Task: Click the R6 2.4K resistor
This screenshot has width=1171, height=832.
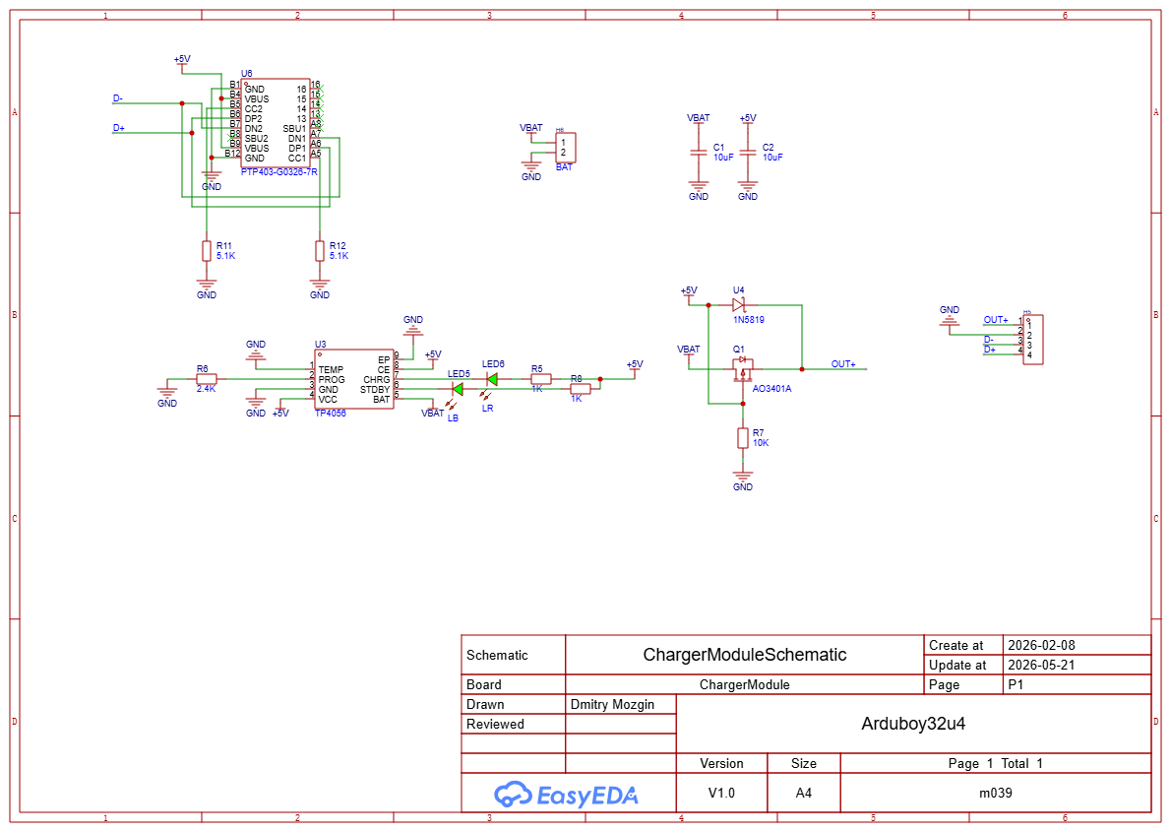Action: tap(206, 379)
